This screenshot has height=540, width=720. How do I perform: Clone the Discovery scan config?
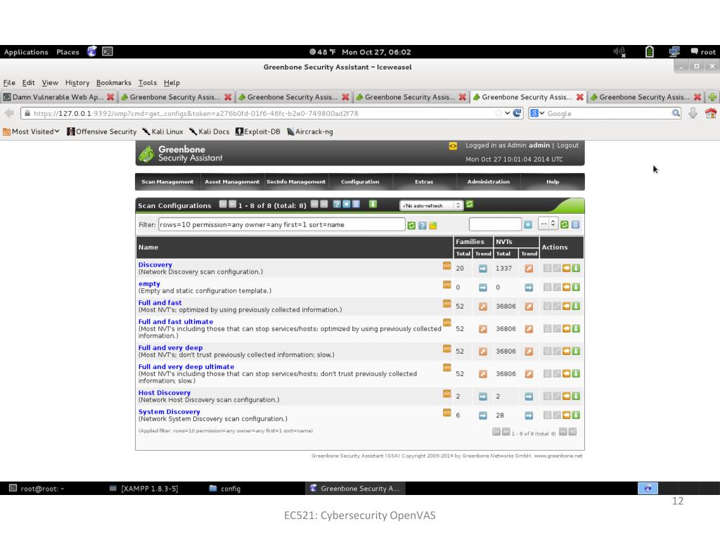click(566, 268)
